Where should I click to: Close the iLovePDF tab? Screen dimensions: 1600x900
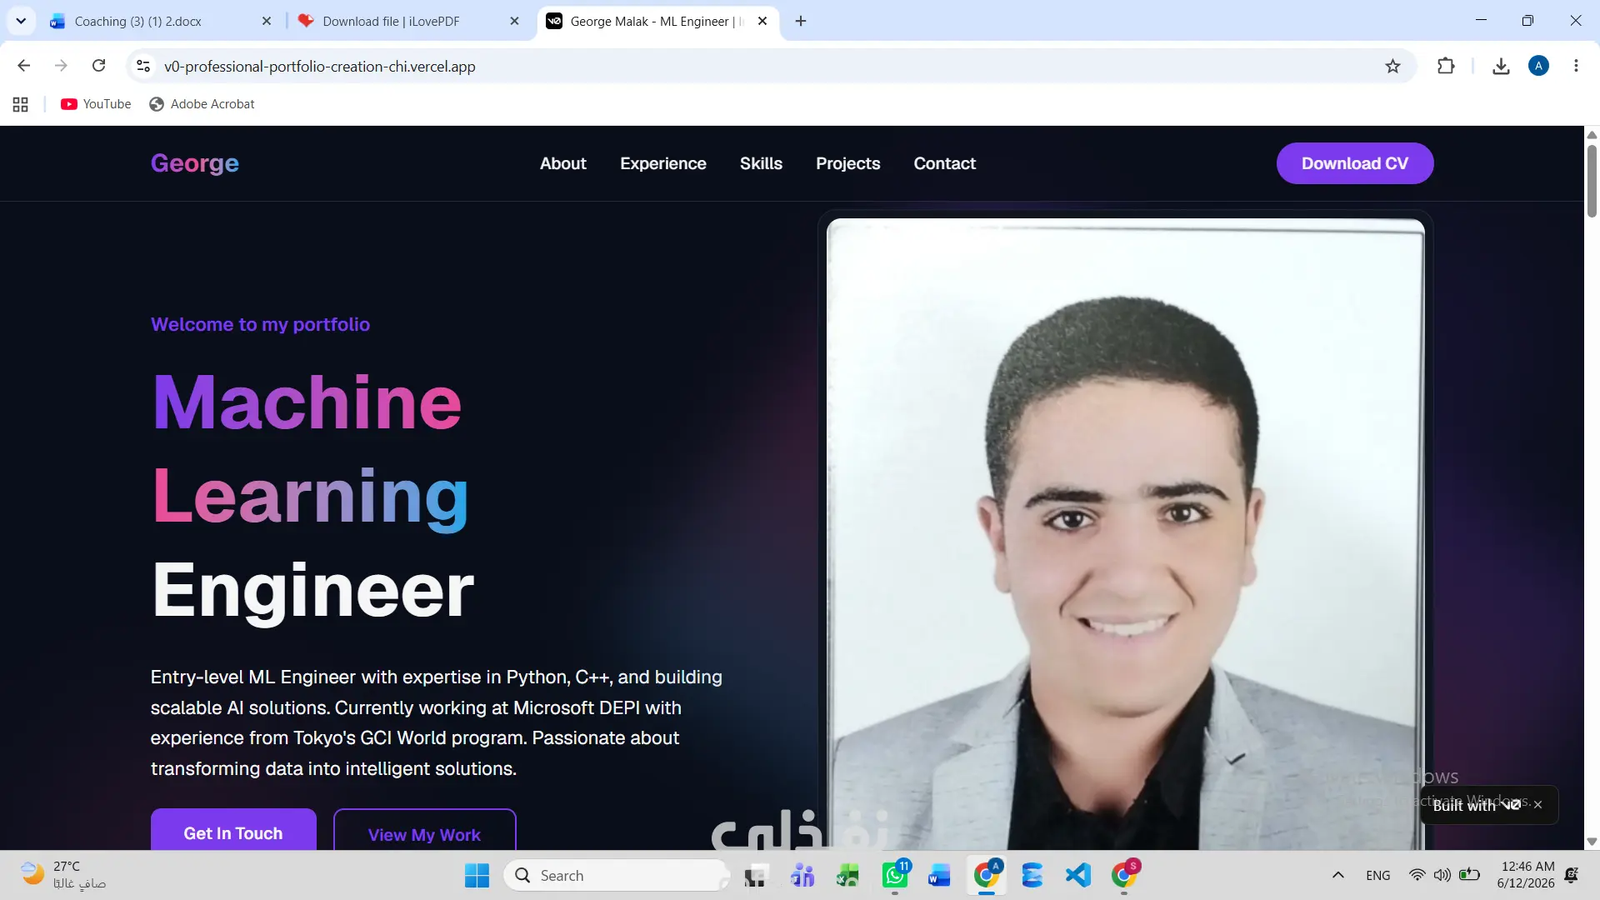(514, 21)
